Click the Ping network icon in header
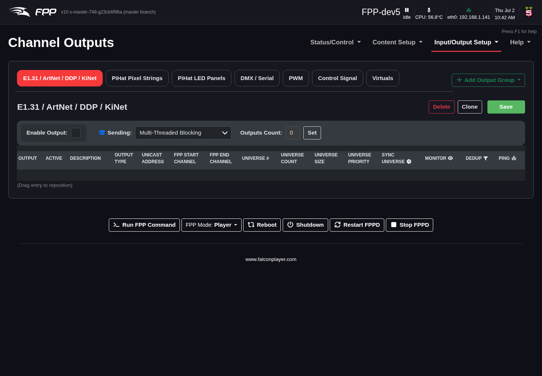 [514, 158]
